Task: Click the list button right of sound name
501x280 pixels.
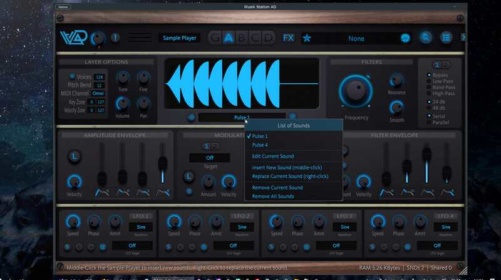Action: [292, 117]
